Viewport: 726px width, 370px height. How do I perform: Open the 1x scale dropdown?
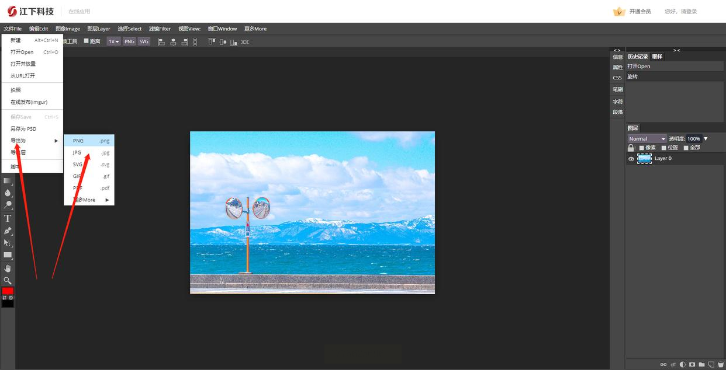113,41
